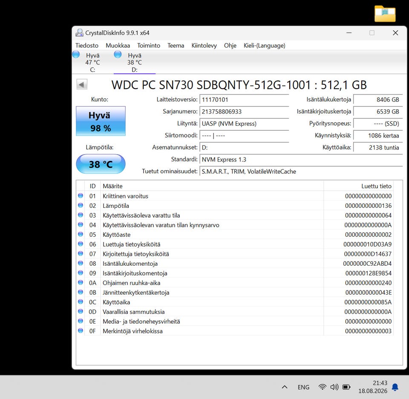This screenshot has width=409, height=399.
Task: Open the notification bell icon
Action: [x=395, y=387]
